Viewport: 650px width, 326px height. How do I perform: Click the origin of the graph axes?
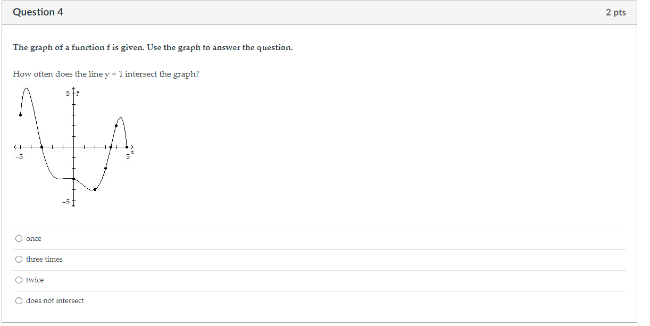(73, 147)
